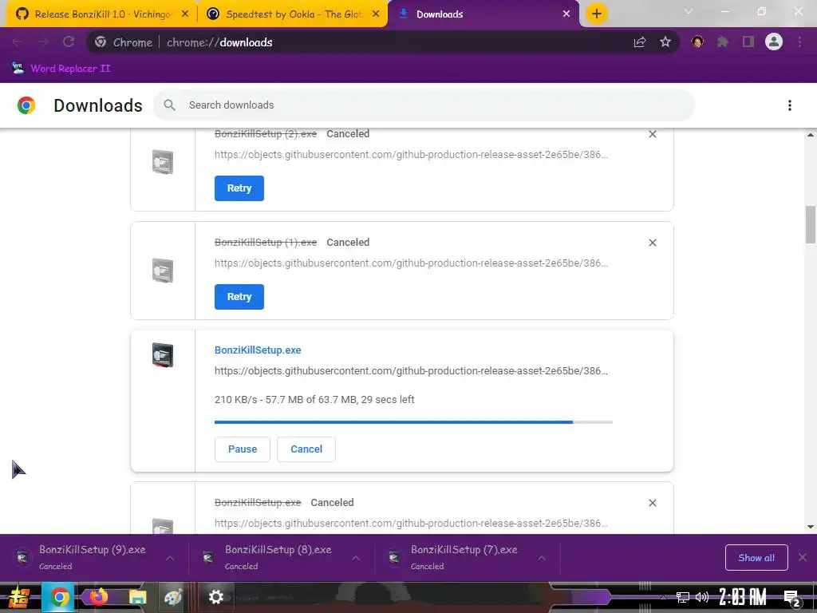Click the in-progress BonziKillSetup.exe file icon

pos(163,355)
